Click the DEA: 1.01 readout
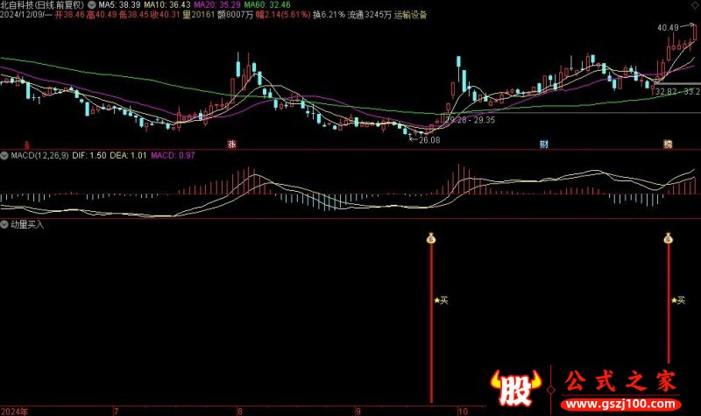This screenshot has height=416, width=701. (x=128, y=156)
